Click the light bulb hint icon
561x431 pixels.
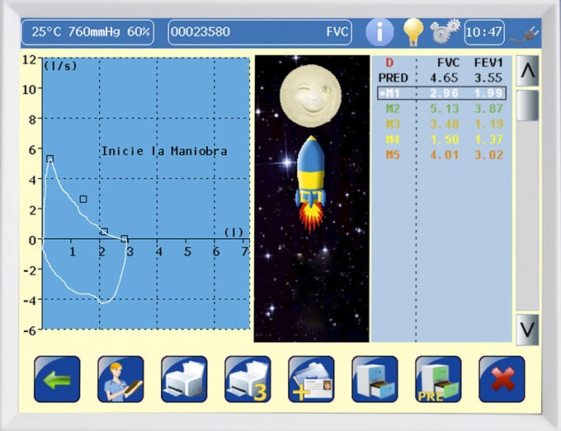[412, 32]
